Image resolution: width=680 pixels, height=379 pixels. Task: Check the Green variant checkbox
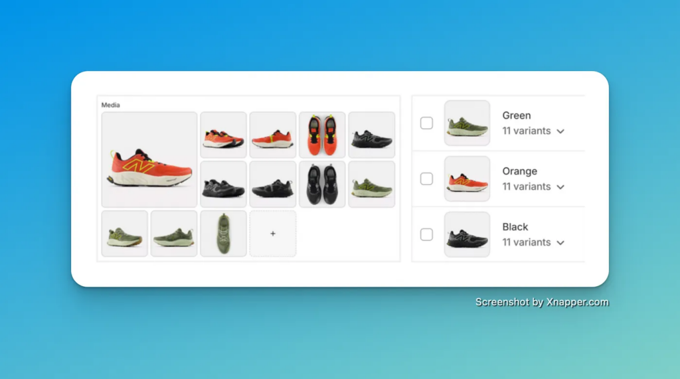point(426,123)
